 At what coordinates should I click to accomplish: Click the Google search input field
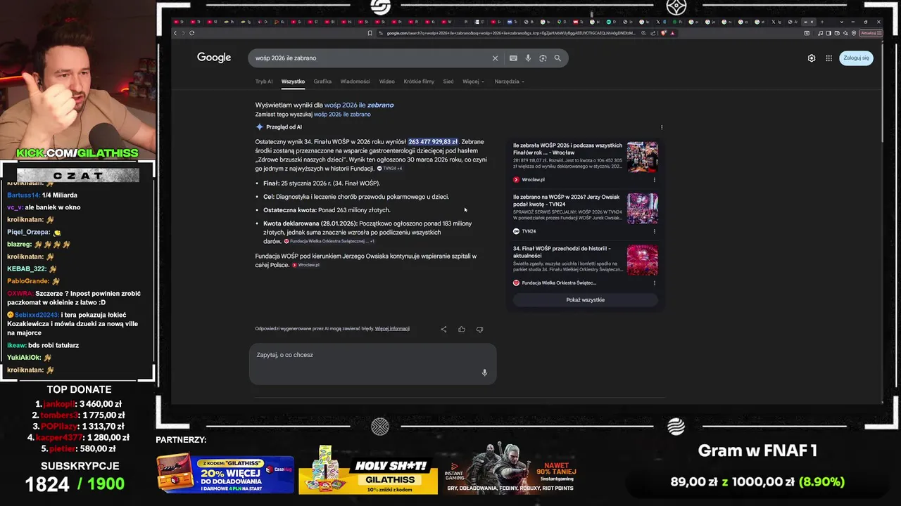click(x=371, y=58)
